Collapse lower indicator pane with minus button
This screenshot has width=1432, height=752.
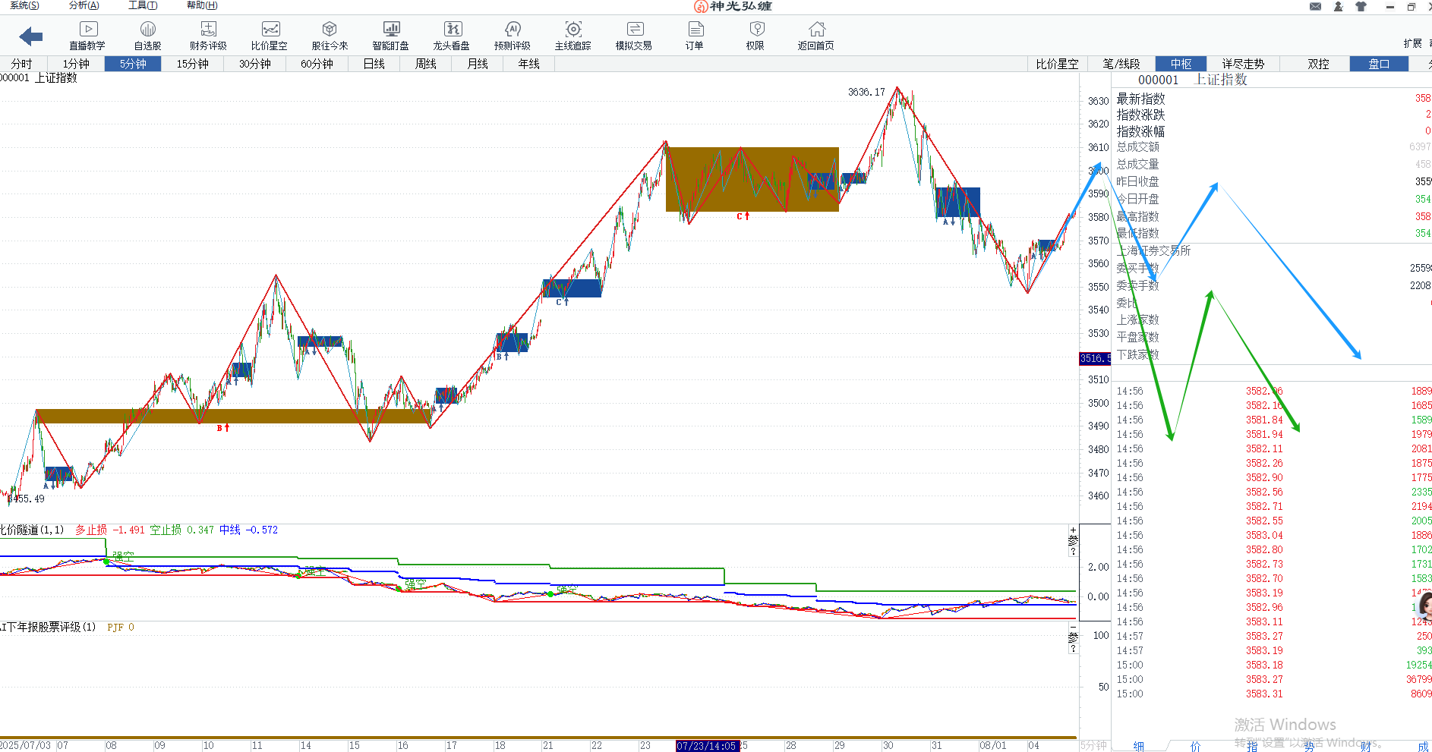click(x=1073, y=628)
